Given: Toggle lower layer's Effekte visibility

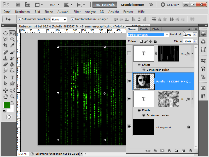Looking at the screenshot, I should 139,110.
